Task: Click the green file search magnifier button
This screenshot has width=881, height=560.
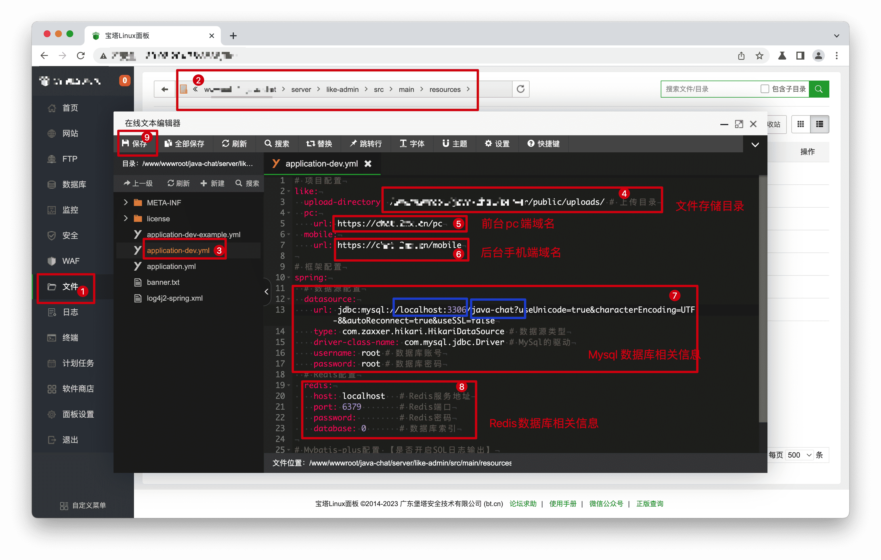Action: (x=819, y=89)
